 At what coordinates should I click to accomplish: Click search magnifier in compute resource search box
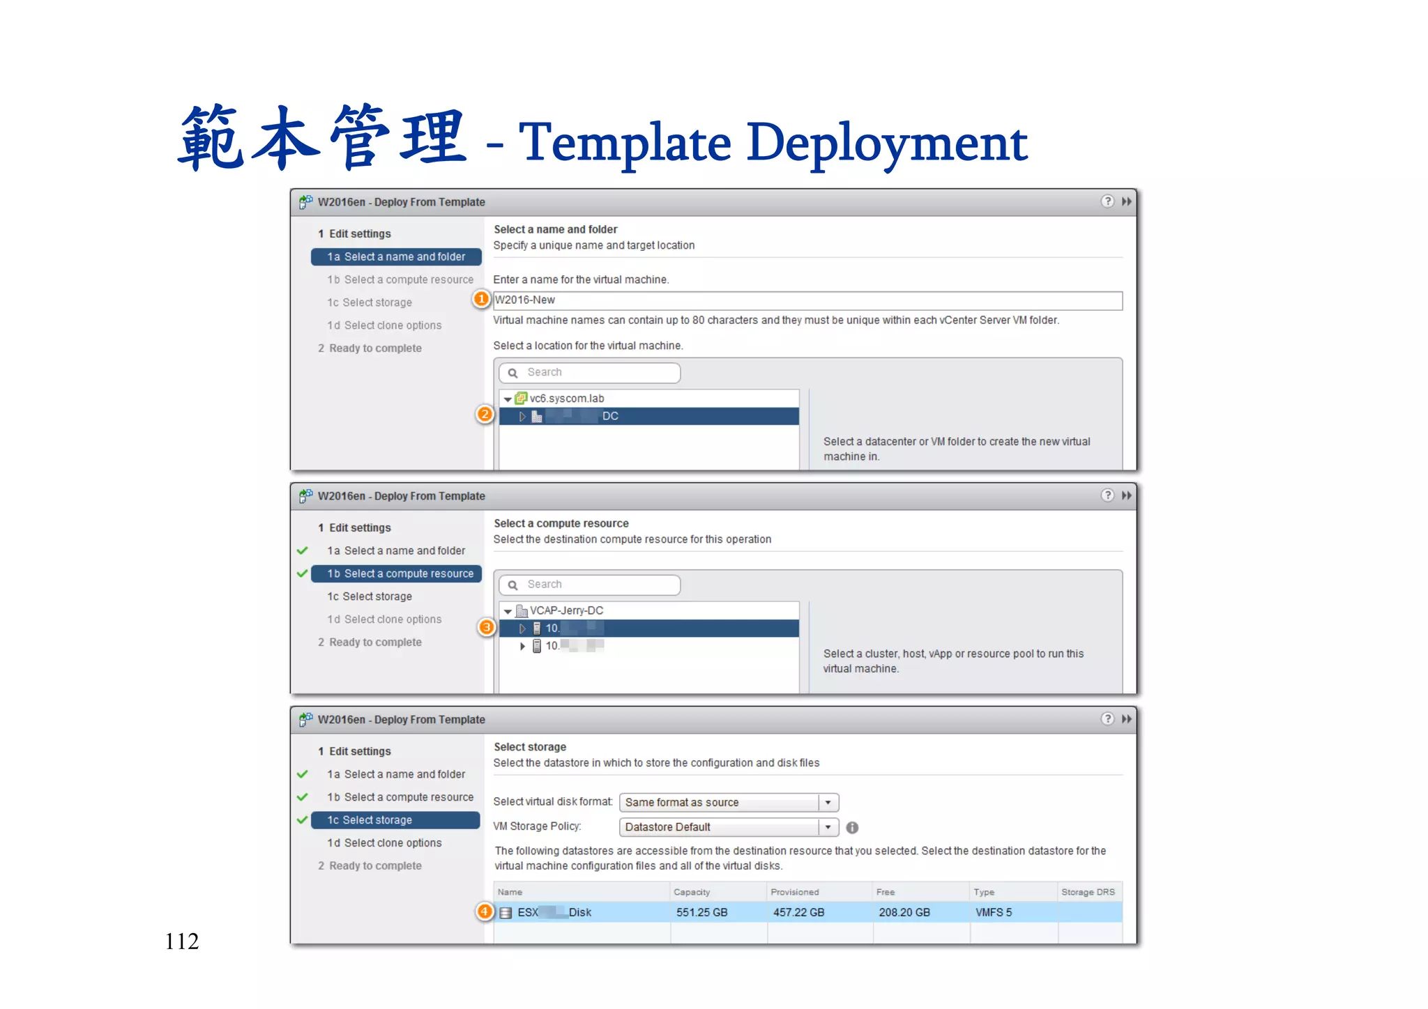(x=512, y=585)
